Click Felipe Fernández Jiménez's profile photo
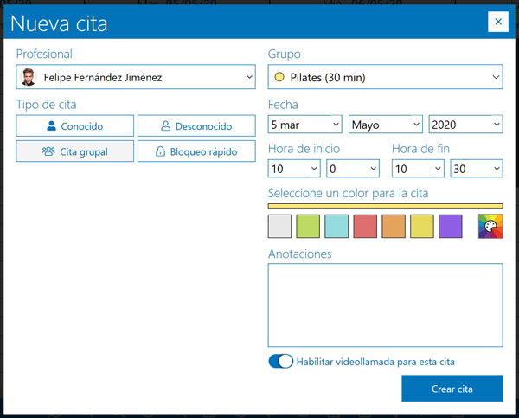The width and height of the screenshot is (519, 418). (29, 77)
